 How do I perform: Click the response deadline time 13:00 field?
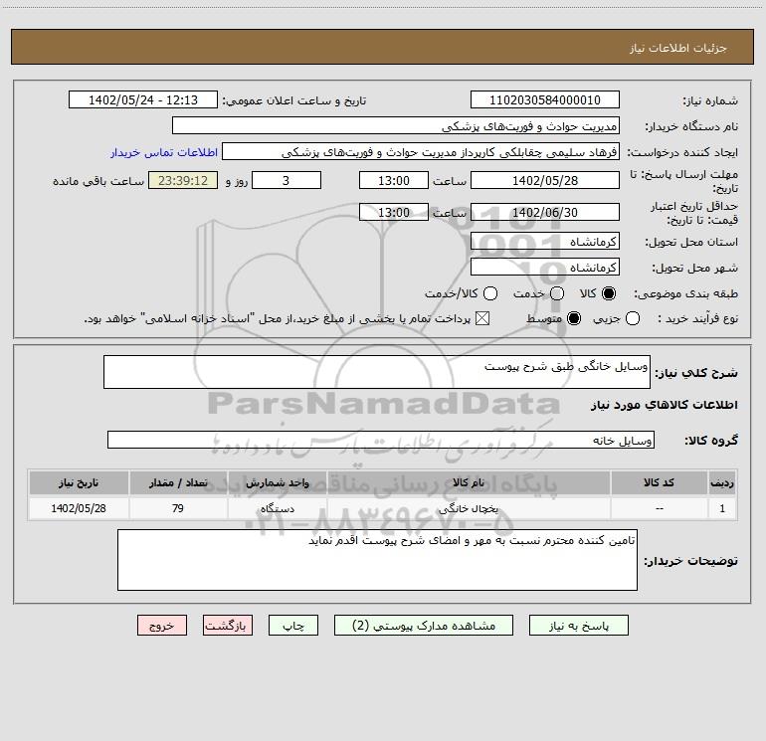point(394,181)
